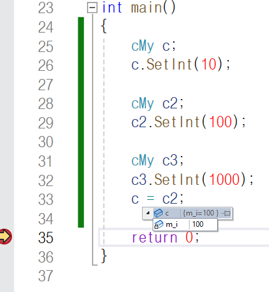Click line number 29

tap(46, 123)
